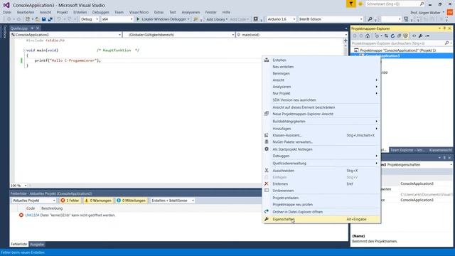Image resolution: width=455 pixels, height=256 pixels.
Task: Click the Undo arrow in toolbar
Action: pyautogui.click(x=59, y=19)
